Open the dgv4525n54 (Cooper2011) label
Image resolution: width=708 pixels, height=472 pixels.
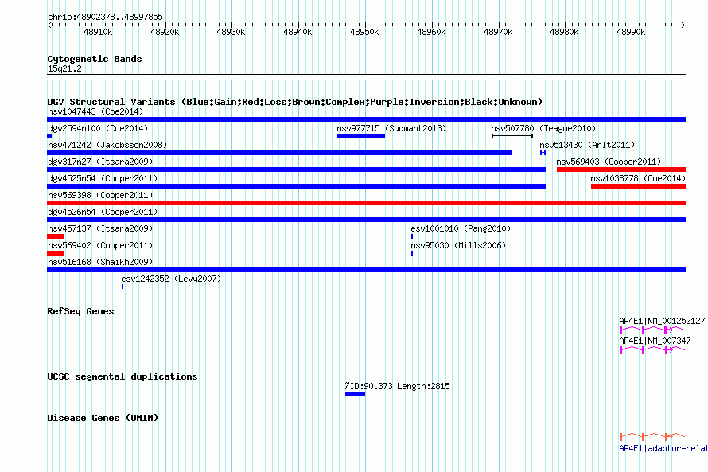click(x=103, y=178)
